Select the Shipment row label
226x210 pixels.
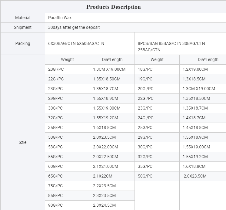tap(23, 27)
